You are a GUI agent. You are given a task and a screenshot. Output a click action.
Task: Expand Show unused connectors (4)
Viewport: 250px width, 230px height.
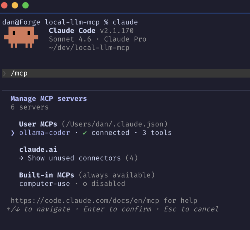[x=78, y=158]
